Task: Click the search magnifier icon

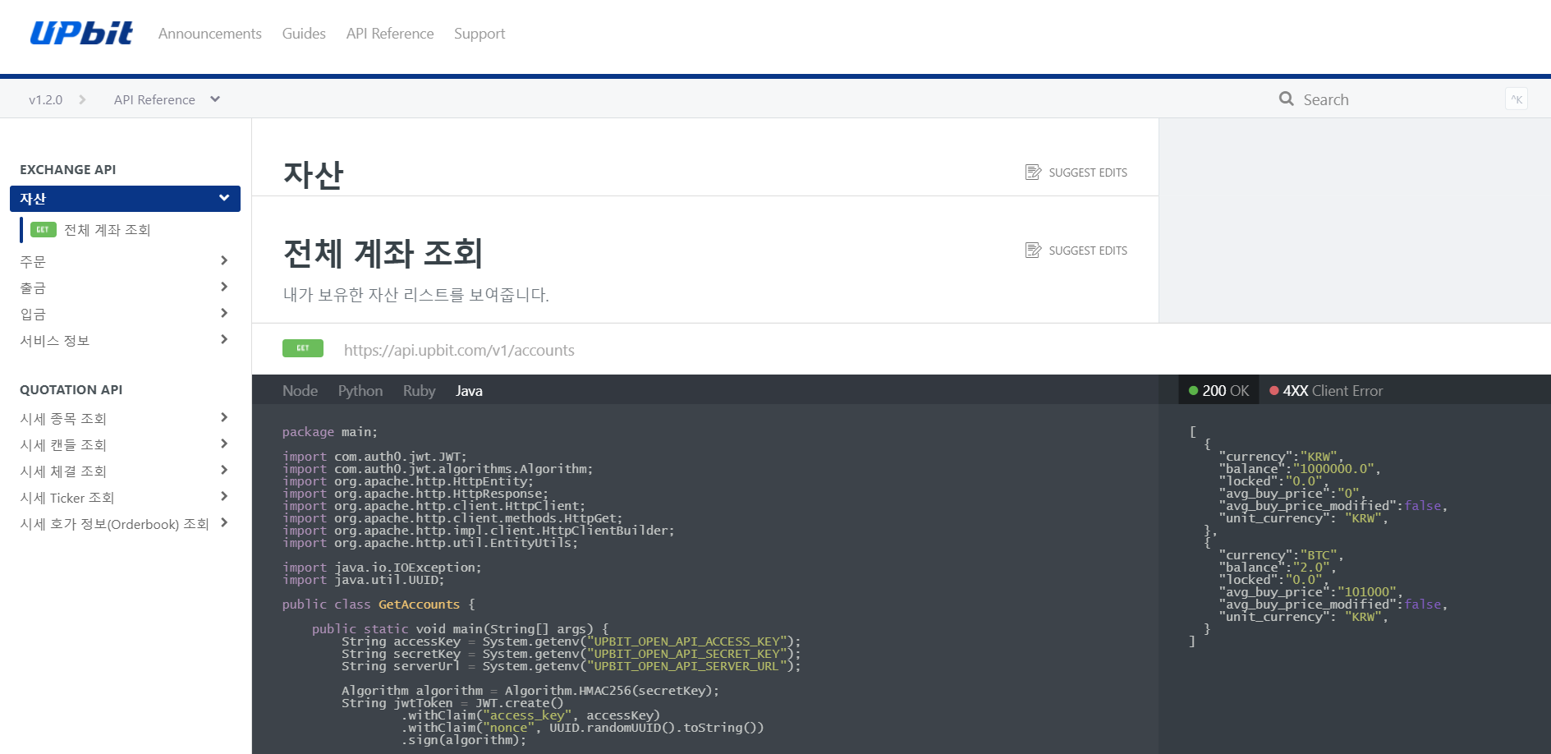Action: pyautogui.click(x=1287, y=99)
